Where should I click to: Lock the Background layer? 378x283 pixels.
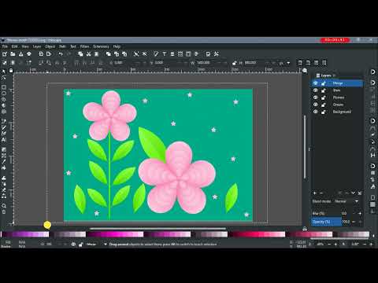324,112
